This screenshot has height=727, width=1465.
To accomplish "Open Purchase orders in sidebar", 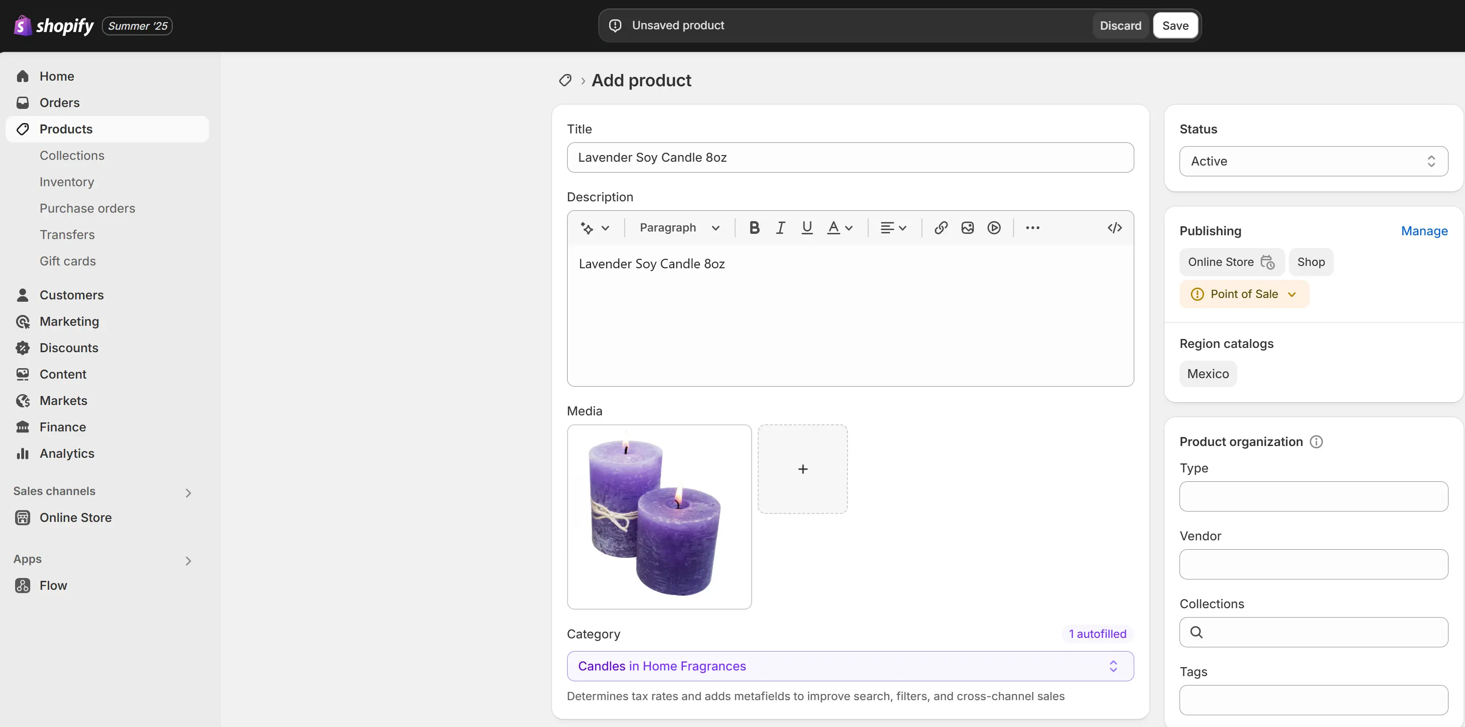I will (87, 208).
